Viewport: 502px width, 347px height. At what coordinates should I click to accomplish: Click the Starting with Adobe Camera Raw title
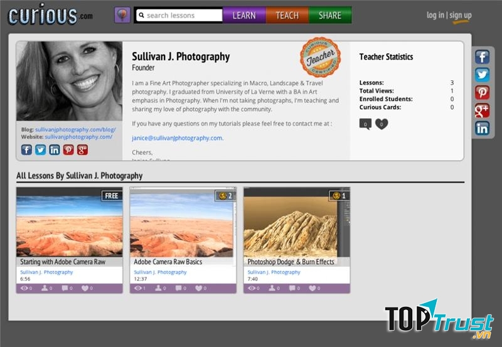click(x=63, y=262)
